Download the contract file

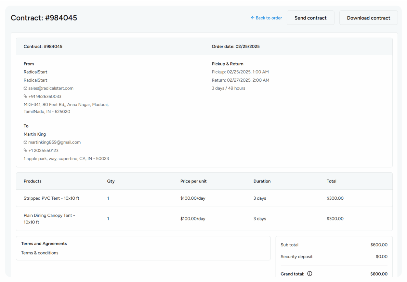pos(368,18)
